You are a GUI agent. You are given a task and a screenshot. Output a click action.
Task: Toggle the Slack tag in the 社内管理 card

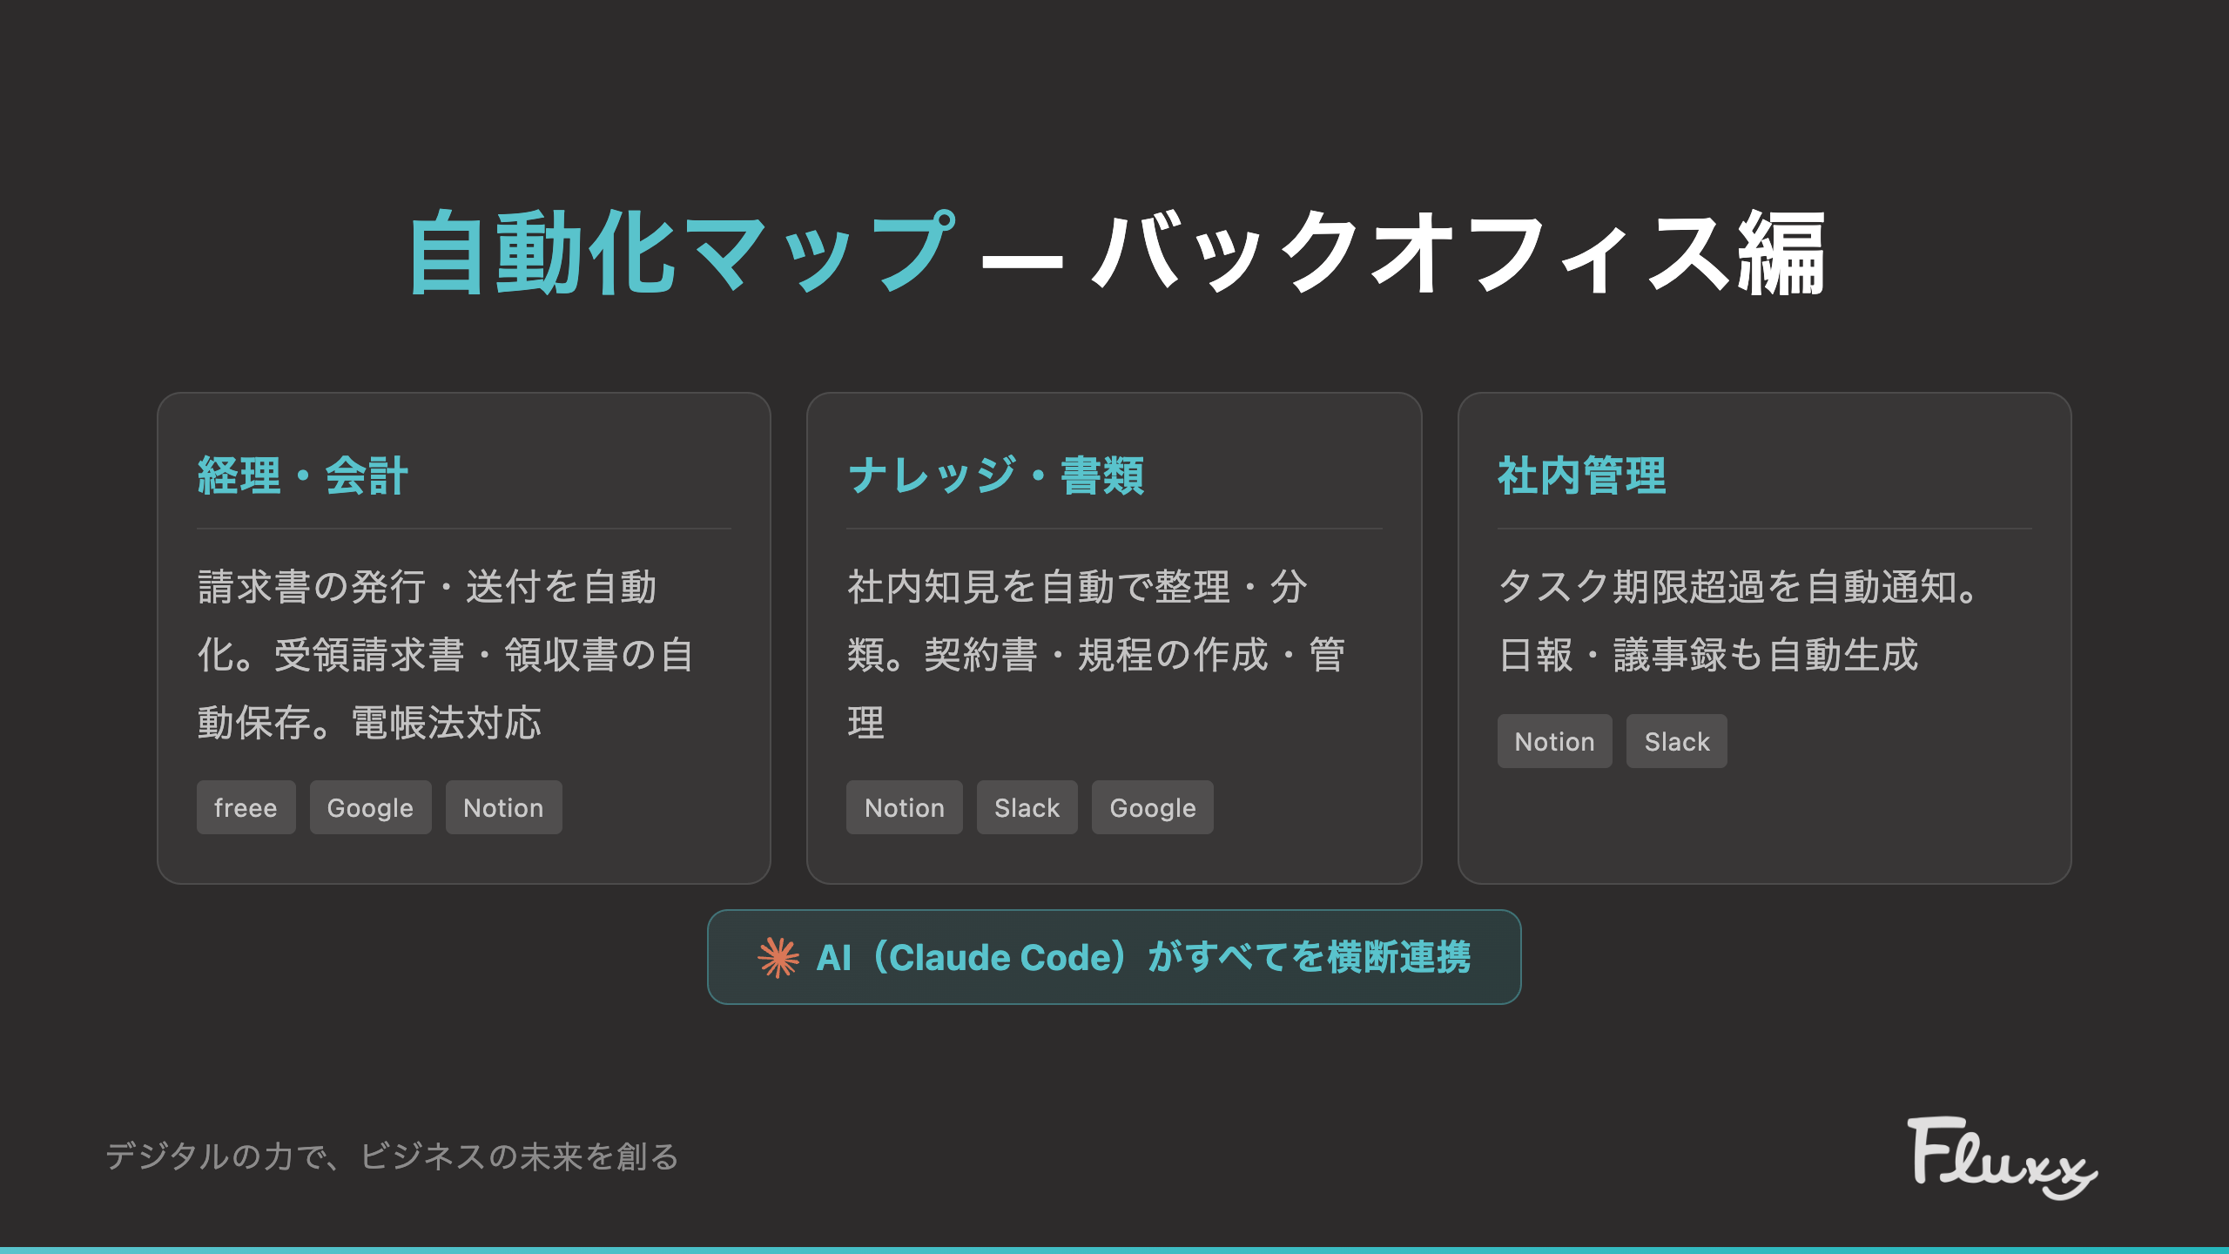pos(1676,740)
